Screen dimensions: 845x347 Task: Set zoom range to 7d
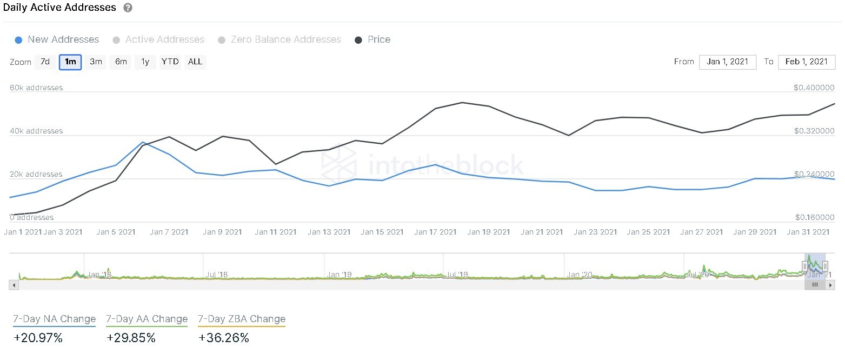(x=45, y=62)
